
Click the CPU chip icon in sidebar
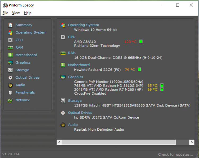[10, 40]
